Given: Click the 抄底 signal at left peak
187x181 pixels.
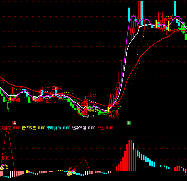Looking at the screenshot, I should point(5,158).
